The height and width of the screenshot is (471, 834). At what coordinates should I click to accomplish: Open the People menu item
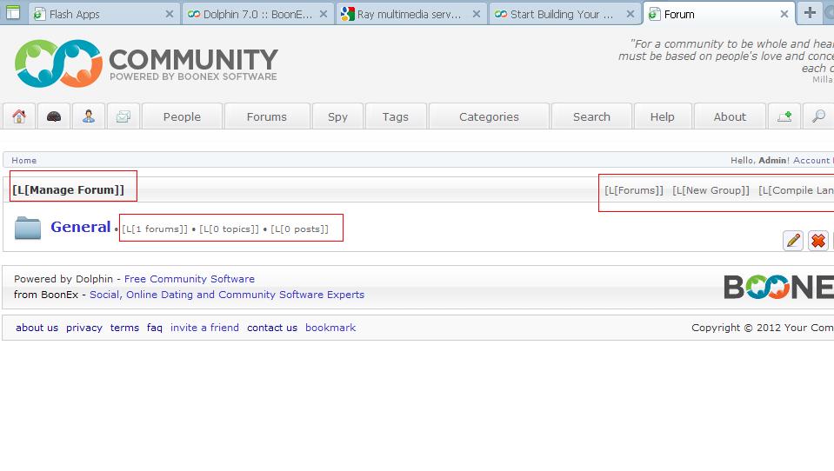[182, 116]
